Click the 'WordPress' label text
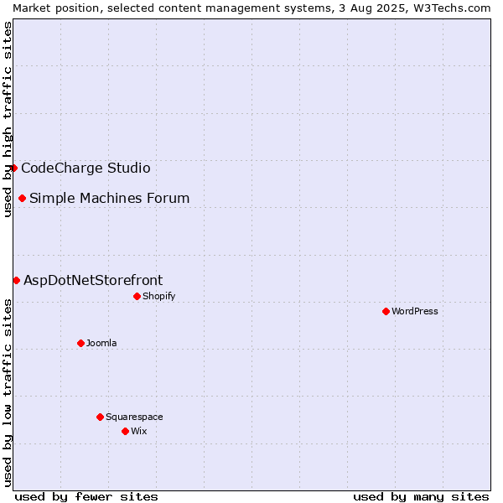This screenshot has width=503, height=503. click(414, 311)
